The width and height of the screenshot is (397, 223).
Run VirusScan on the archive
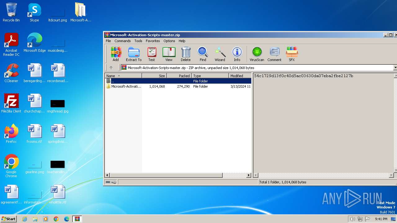(x=257, y=54)
